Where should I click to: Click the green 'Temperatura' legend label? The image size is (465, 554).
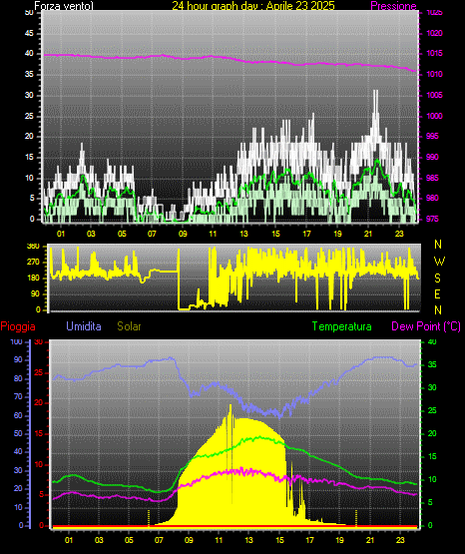(342, 326)
